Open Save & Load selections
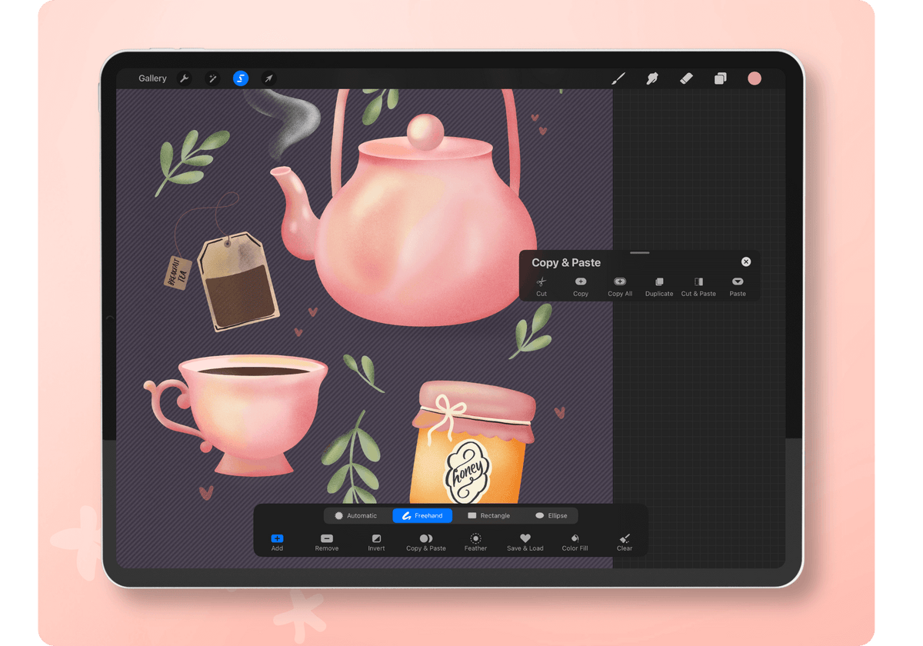 pos(525,543)
